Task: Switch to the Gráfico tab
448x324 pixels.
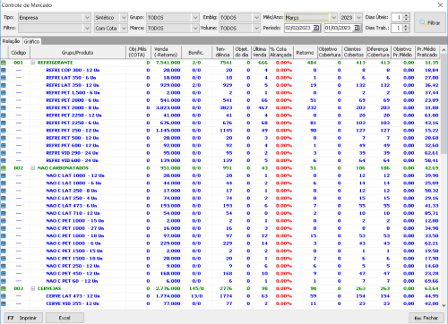Action: (x=31, y=41)
